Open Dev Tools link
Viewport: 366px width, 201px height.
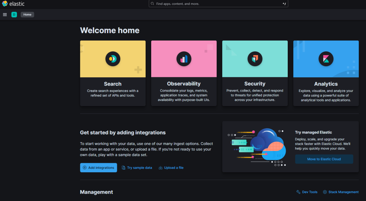(309, 192)
